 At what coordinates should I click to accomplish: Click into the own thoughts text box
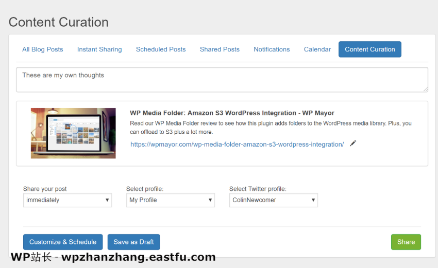pos(222,80)
